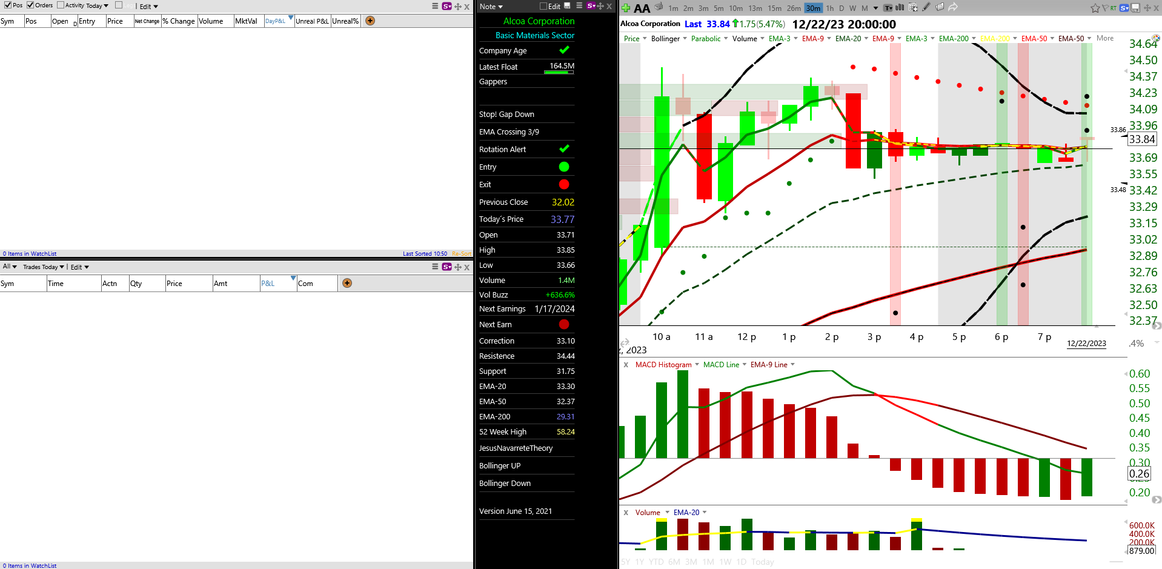Viewport: 1162px width, 569px height.
Task: Toggle the Orders checkbox
Action: pos(30,5)
